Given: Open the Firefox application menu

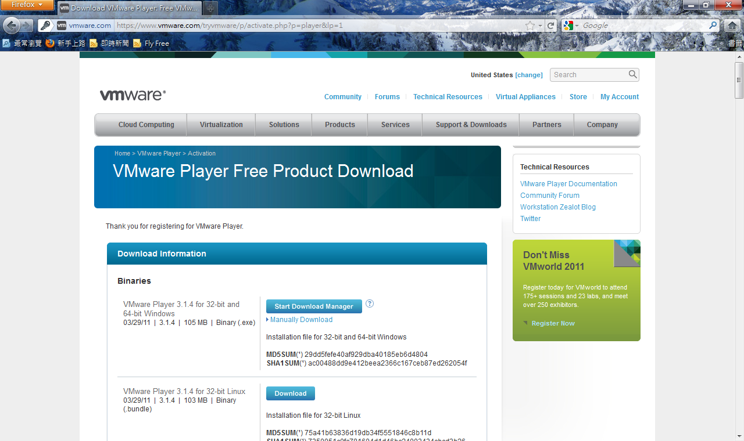Looking at the screenshot, I should tap(27, 5).
